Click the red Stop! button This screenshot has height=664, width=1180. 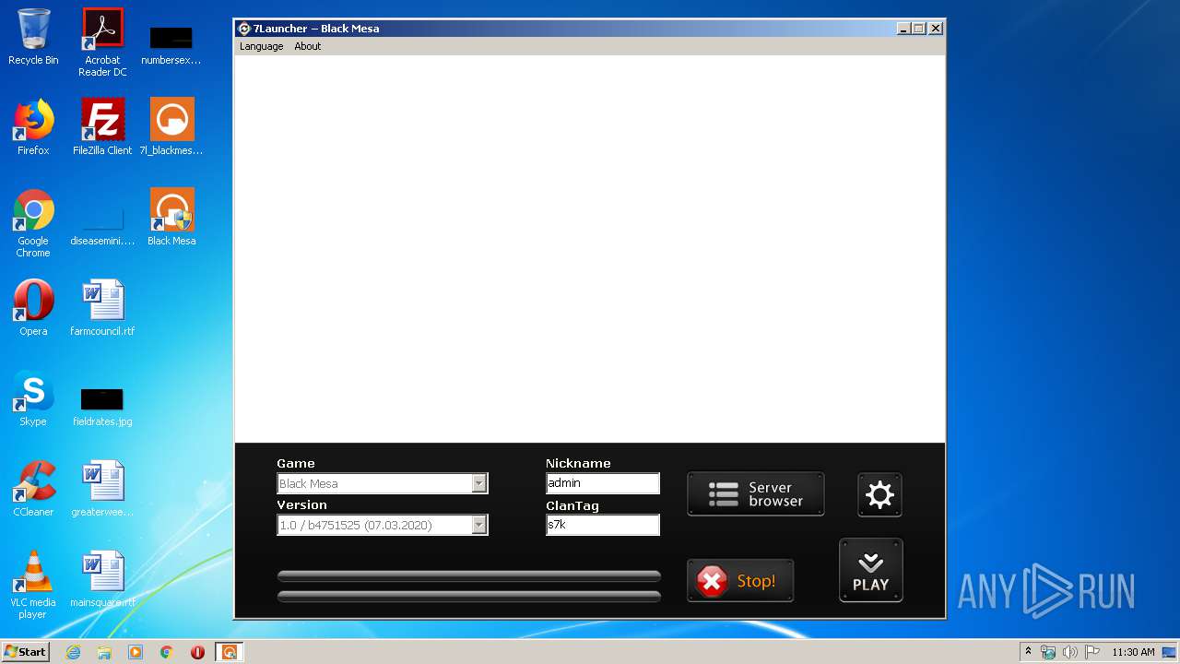coord(740,581)
